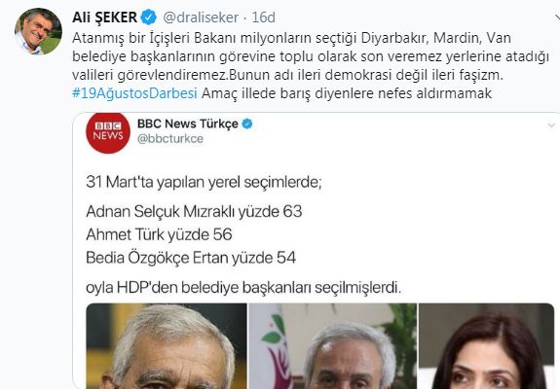Open the BBC News round logo avatar

pyautogui.click(x=108, y=131)
